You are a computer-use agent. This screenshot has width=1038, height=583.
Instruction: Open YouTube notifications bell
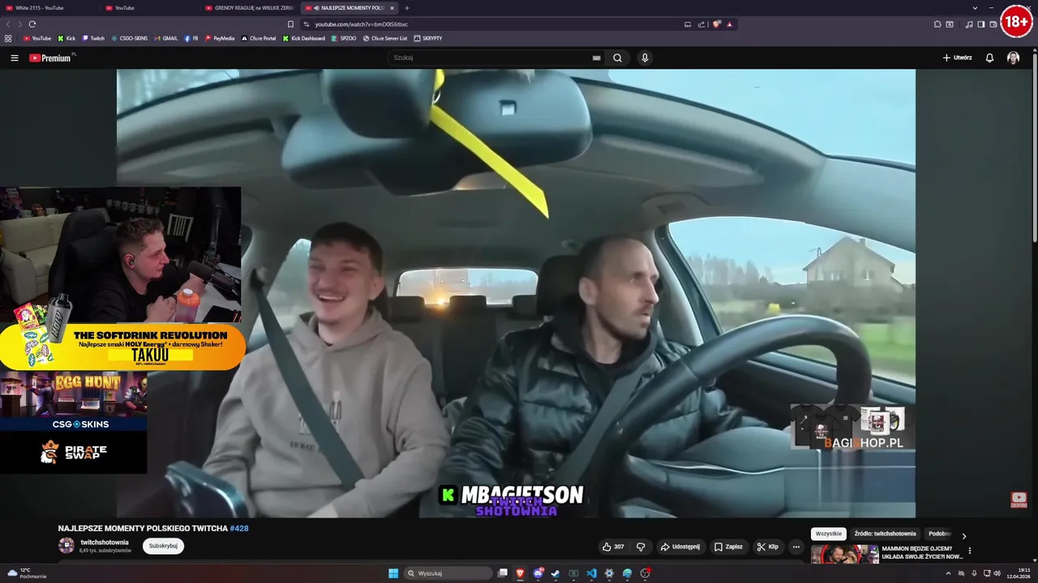click(989, 57)
